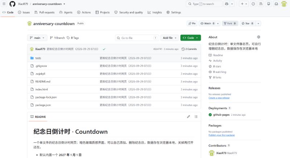The image size is (290, 158).
Task: Click the tests folder icon
Action: (x=32, y=58)
